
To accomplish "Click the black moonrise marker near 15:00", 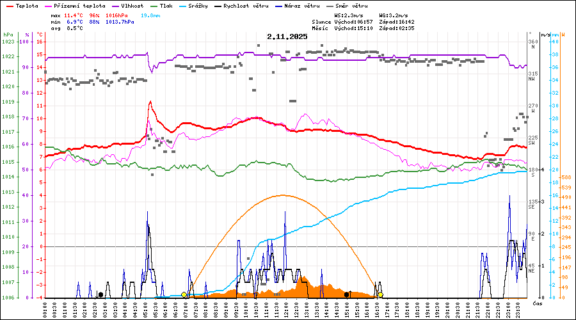I will click(x=347, y=294).
